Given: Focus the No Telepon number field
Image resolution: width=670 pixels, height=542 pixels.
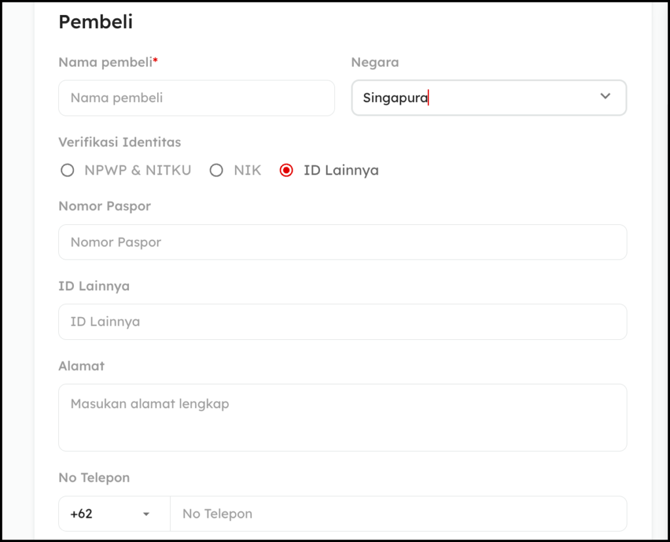Looking at the screenshot, I should [x=398, y=514].
